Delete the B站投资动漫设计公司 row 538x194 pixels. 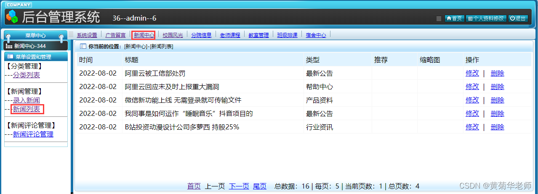point(498,127)
